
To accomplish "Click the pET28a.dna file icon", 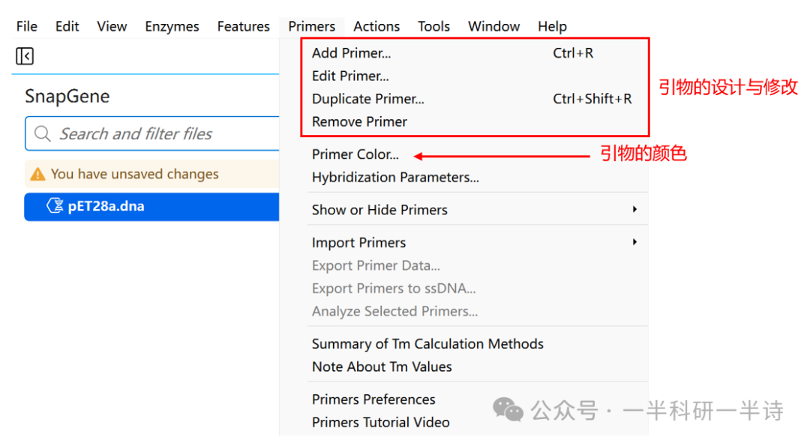I will pos(55,206).
